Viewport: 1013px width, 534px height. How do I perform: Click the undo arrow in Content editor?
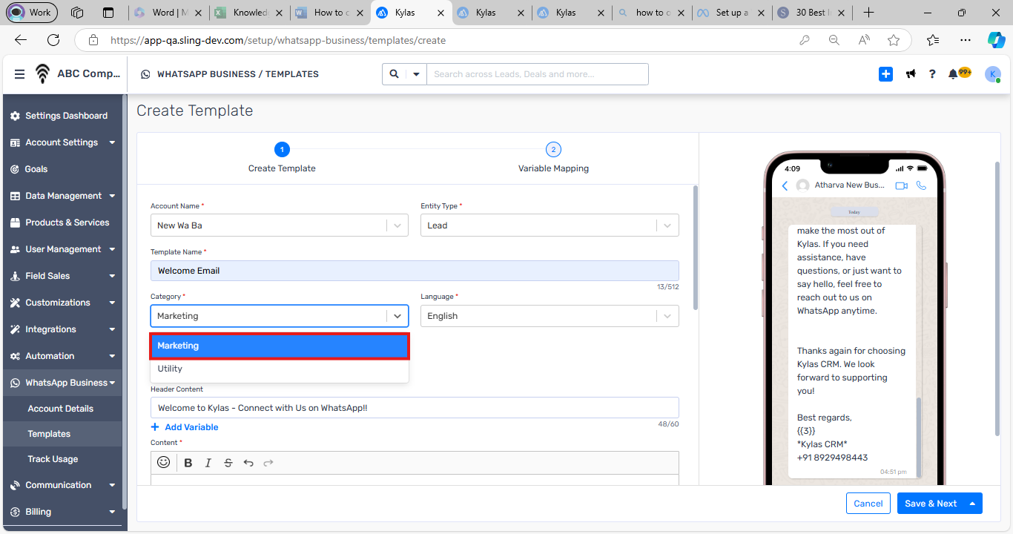coord(248,463)
